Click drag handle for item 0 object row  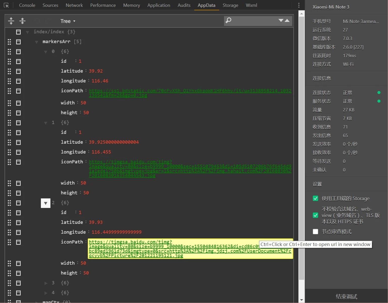point(9,52)
